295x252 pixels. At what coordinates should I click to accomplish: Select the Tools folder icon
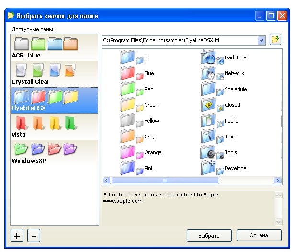click(208, 152)
